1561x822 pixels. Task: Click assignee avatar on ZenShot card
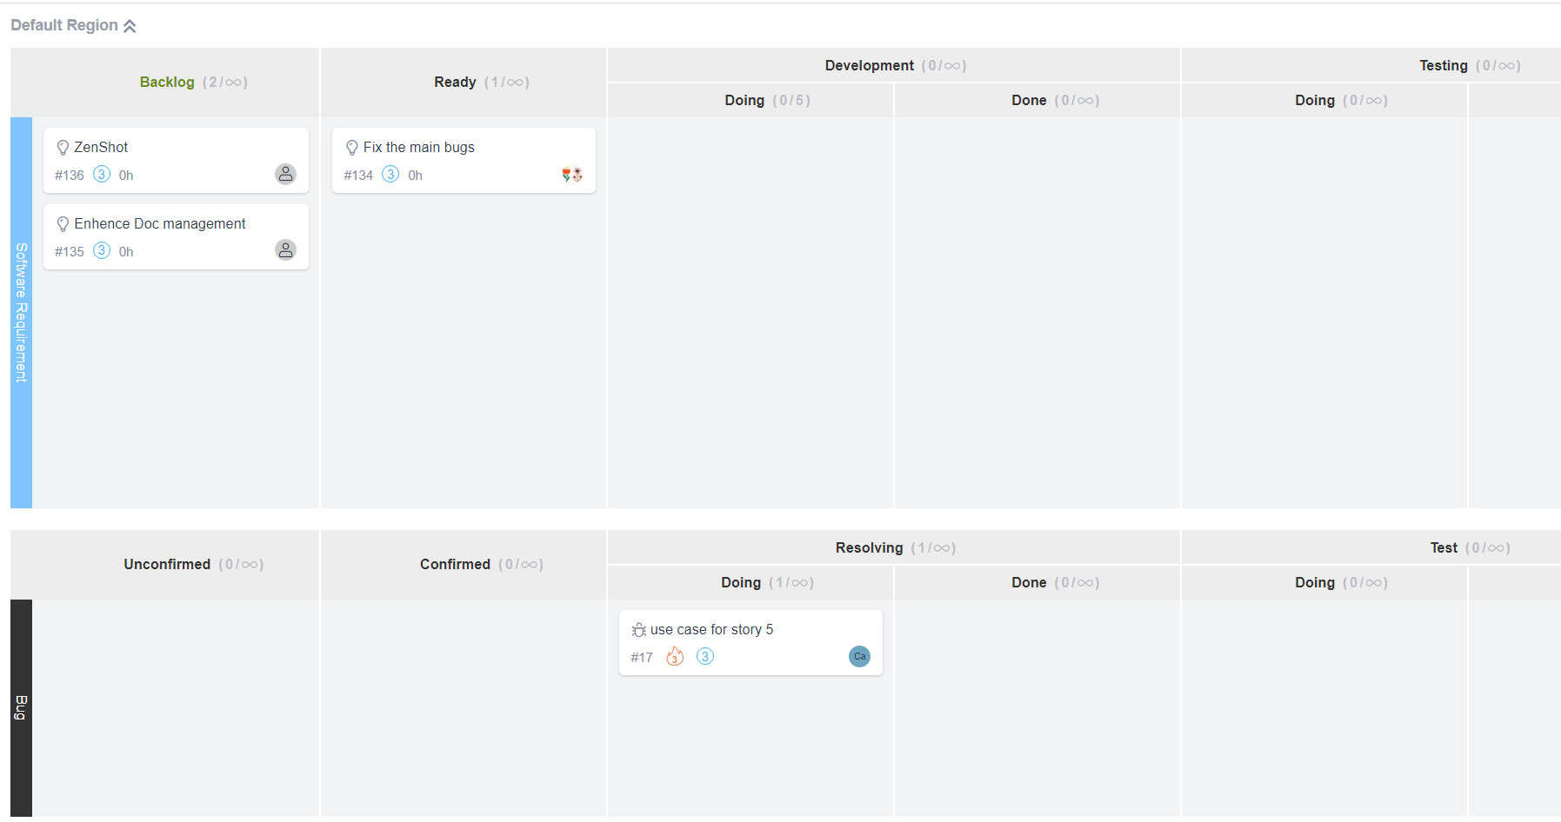(x=285, y=174)
